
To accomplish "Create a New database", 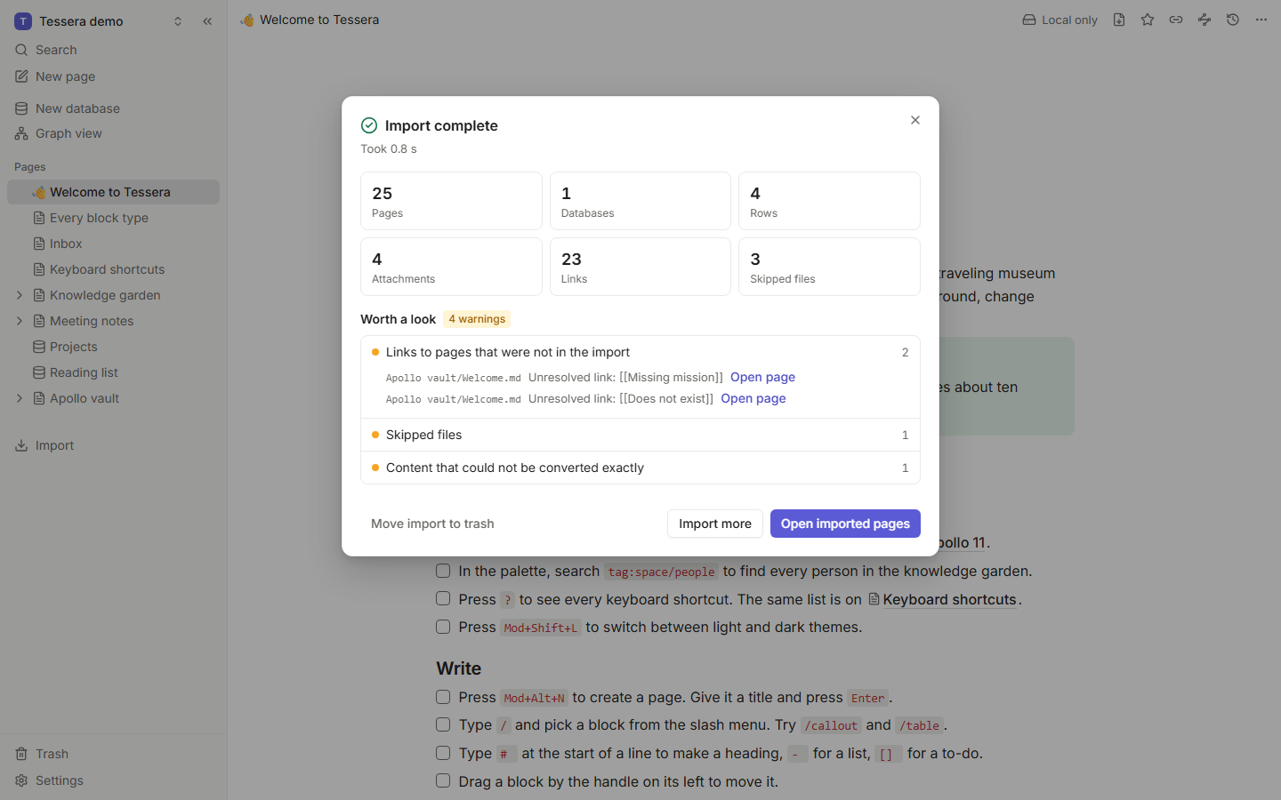I will (x=113, y=108).
